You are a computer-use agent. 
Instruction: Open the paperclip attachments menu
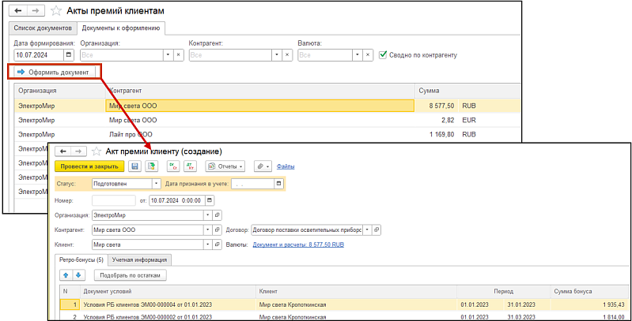pyautogui.click(x=263, y=166)
